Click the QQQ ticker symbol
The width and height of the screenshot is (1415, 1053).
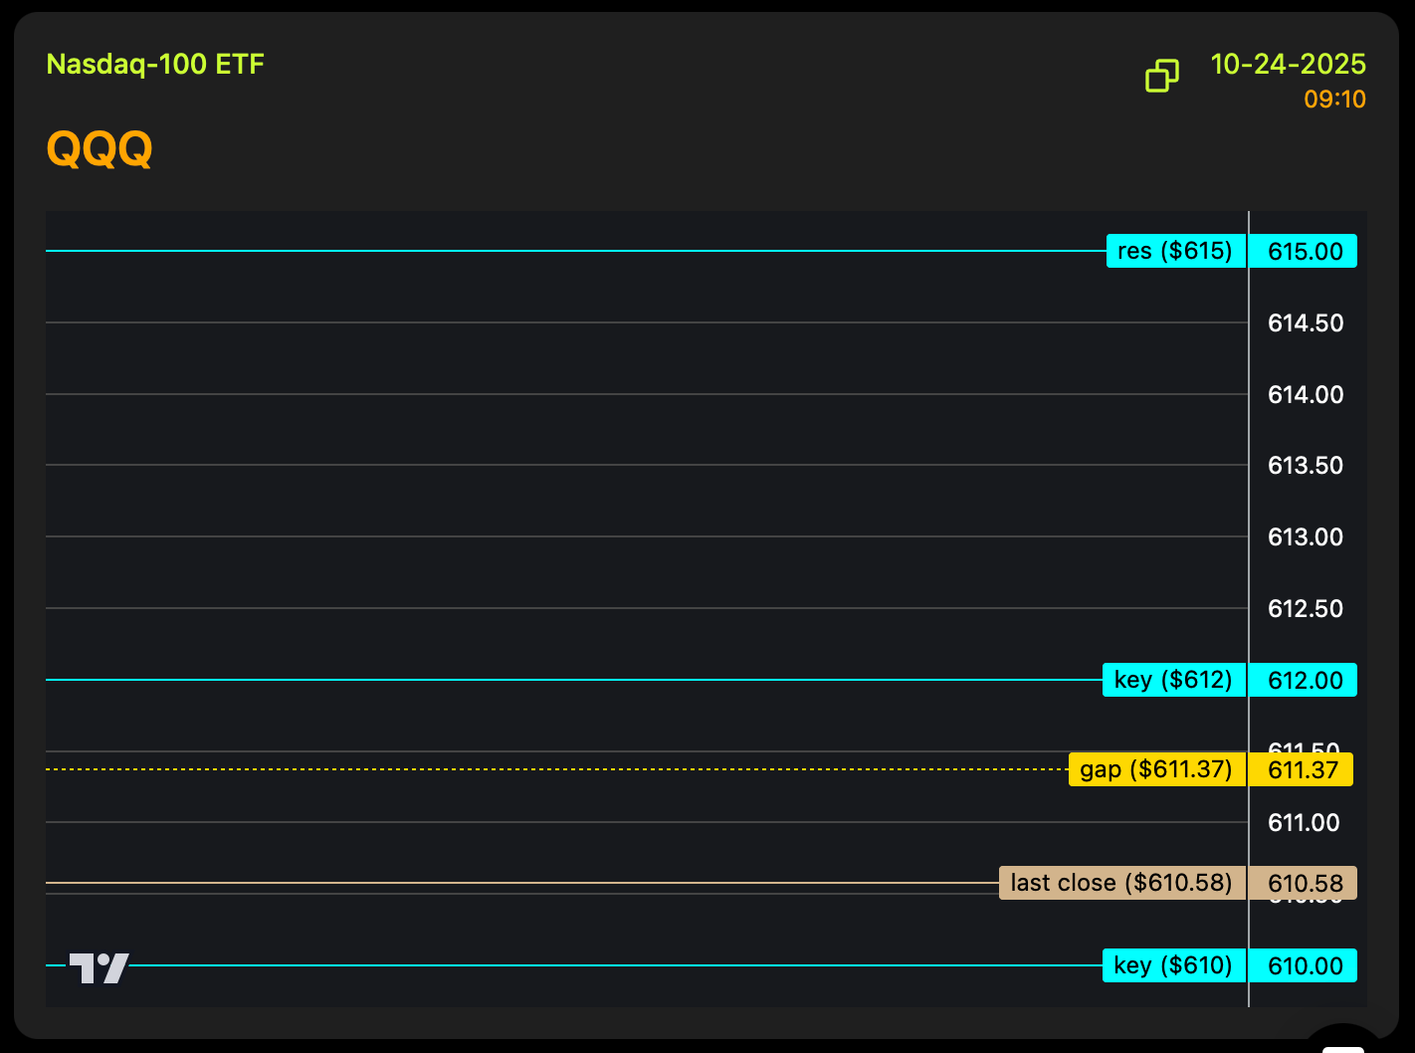tap(100, 149)
